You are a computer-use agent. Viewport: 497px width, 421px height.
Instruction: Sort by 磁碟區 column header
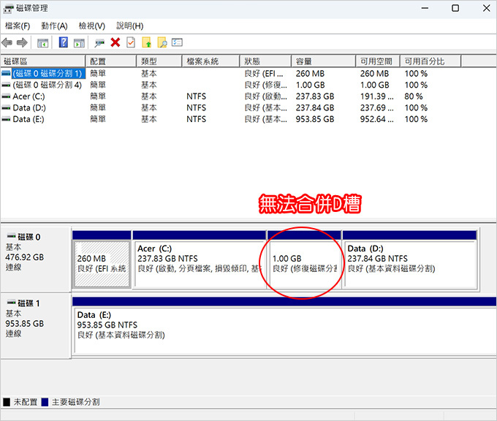tap(43, 61)
